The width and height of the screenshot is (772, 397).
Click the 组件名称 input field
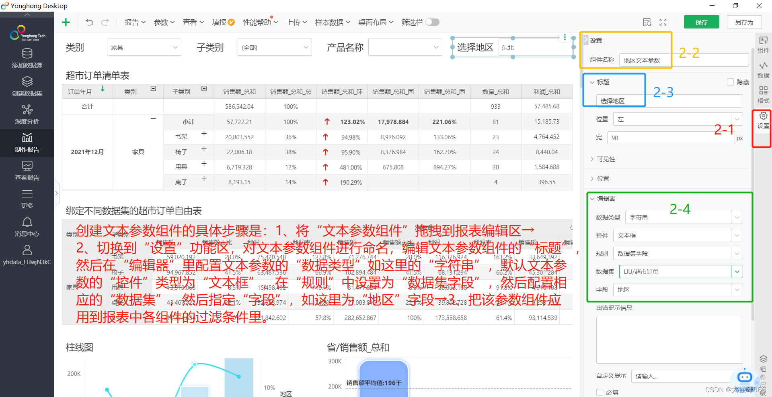point(684,60)
